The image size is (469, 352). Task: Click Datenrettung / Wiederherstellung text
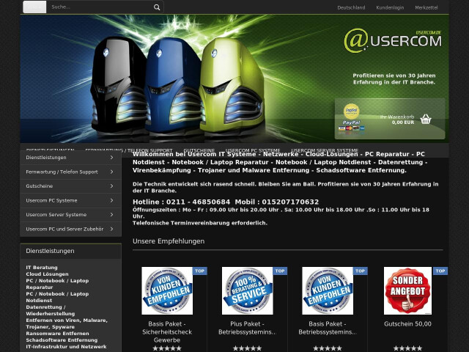pyautogui.click(x=51, y=310)
